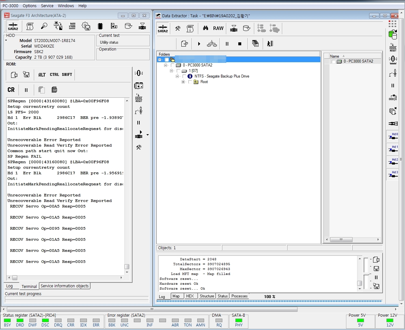Expand the Root folder node
Image resolution: width=405 pixels, height=330 pixels.
[x=183, y=82]
